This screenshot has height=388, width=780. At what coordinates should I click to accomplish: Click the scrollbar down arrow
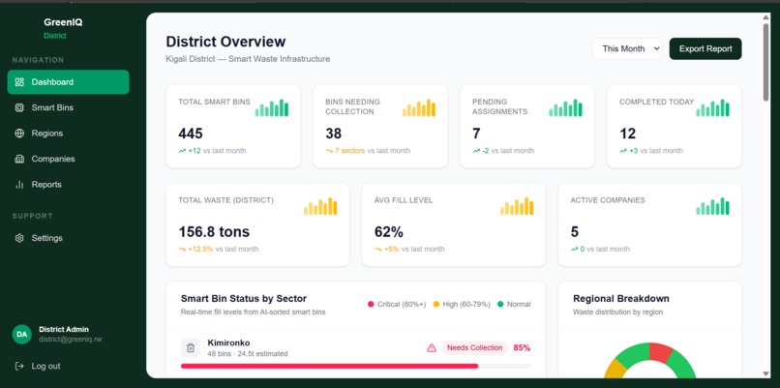[x=765, y=374]
